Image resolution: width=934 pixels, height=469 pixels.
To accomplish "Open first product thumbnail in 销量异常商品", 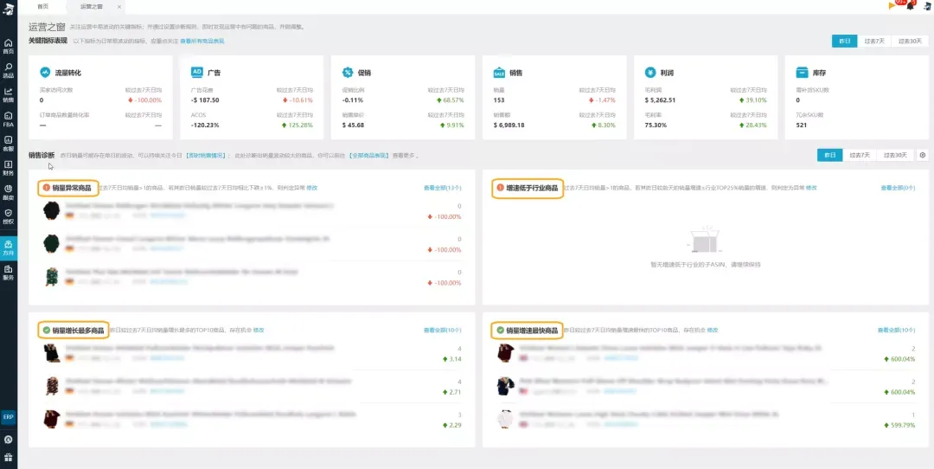I will click(x=52, y=210).
